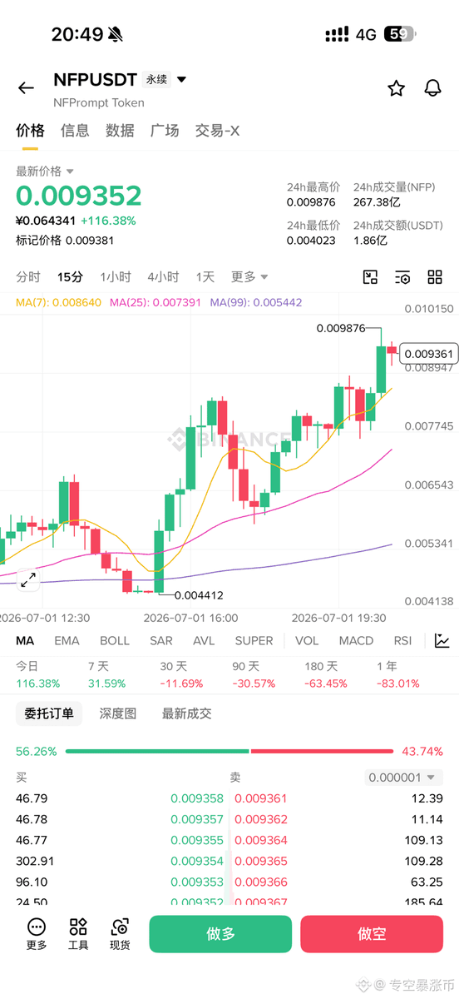Viewport: 459px width, 999px height.
Task: Enable RSI sub-indicator
Action: (402, 641)
